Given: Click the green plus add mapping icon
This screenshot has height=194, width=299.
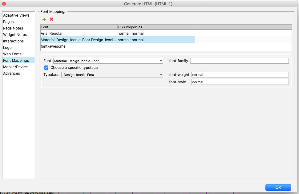Looking at the screenshot, I should coord(44,19).
